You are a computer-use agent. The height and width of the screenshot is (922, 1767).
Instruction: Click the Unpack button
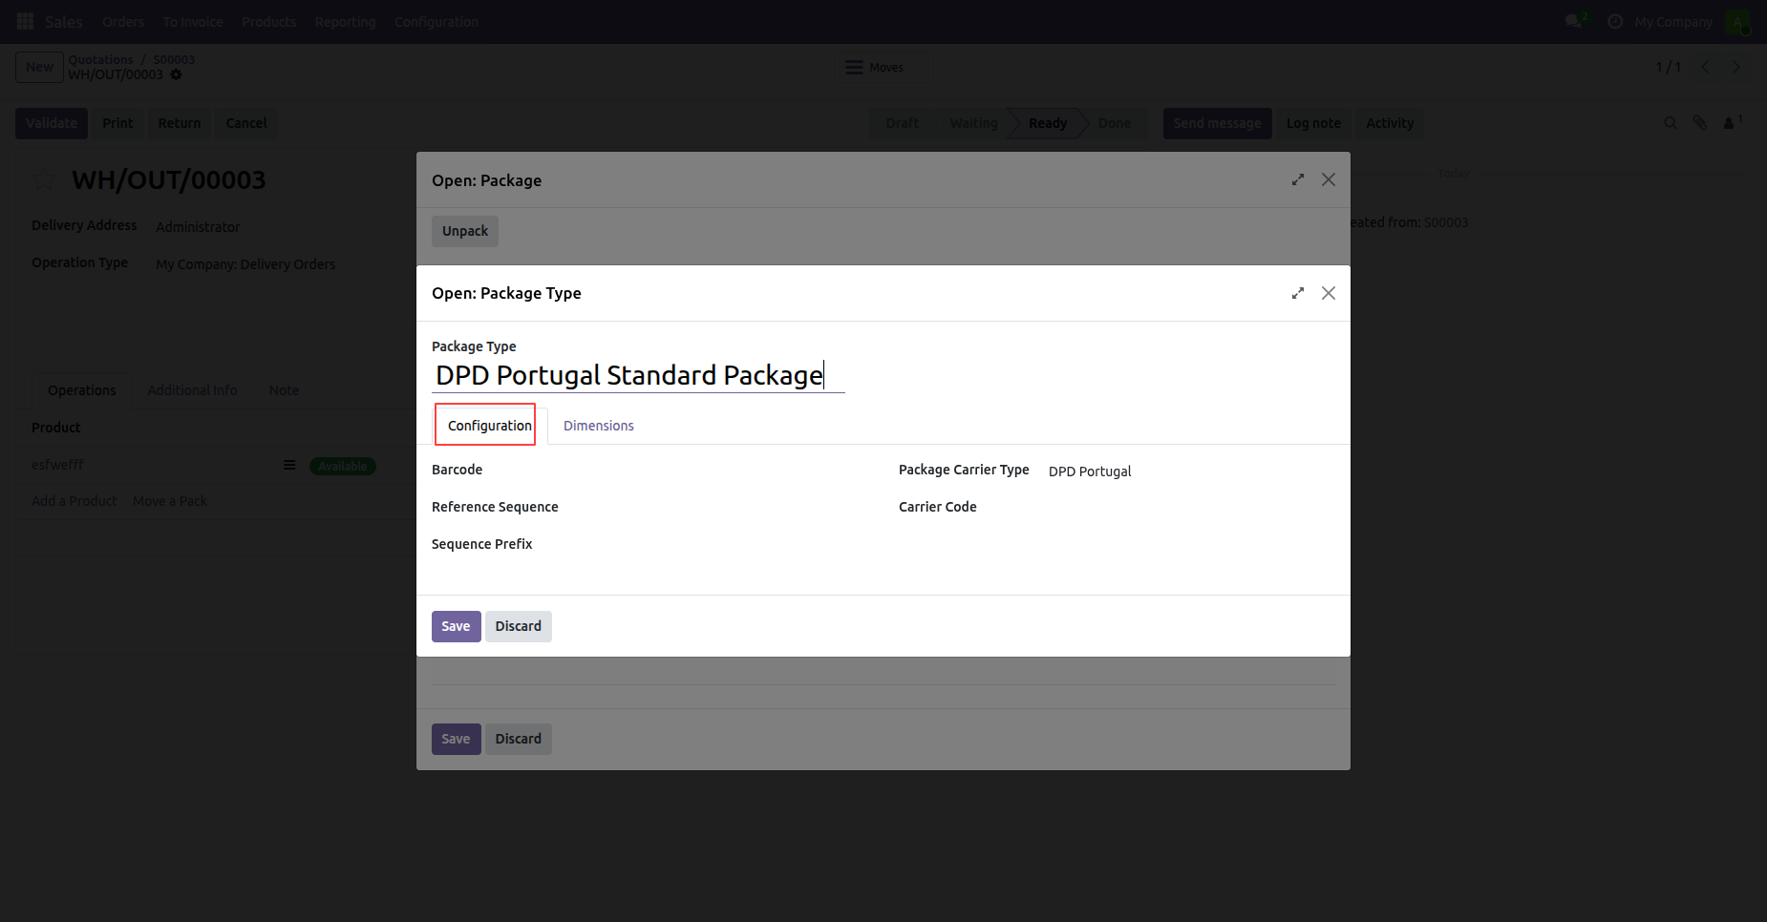click(465, 231)
